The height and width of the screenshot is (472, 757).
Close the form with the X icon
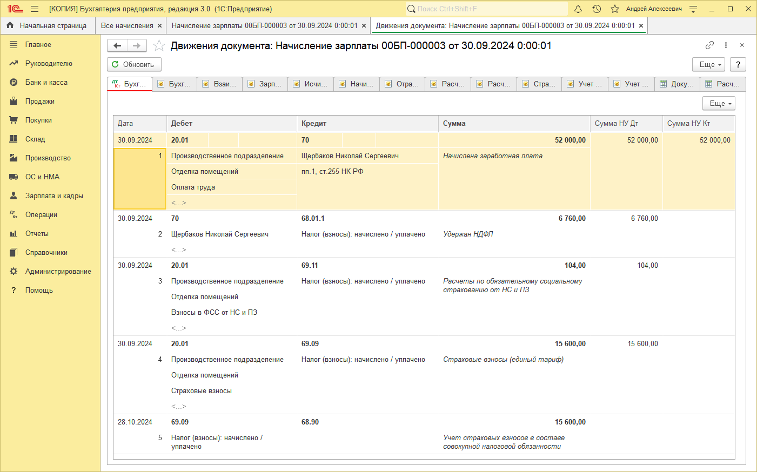tap(742, 45)
